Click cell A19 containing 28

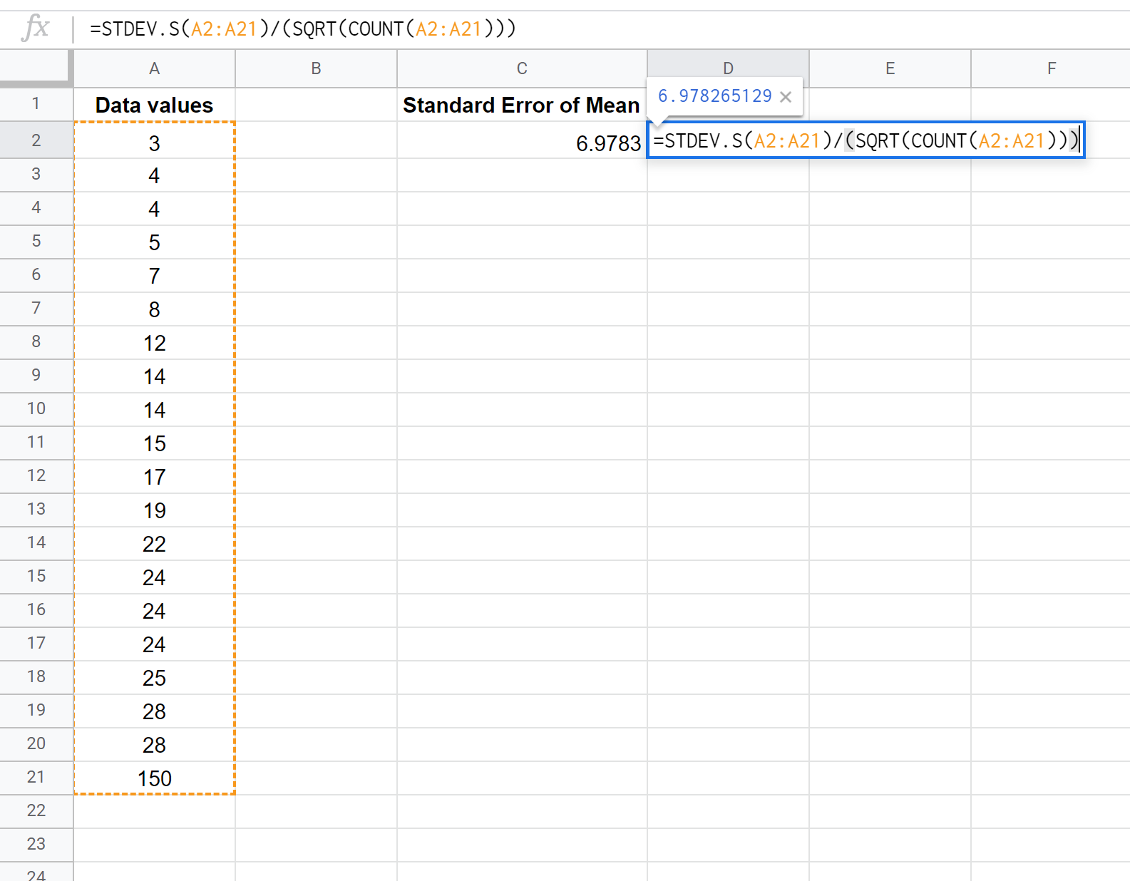click(x=155, y=711)
